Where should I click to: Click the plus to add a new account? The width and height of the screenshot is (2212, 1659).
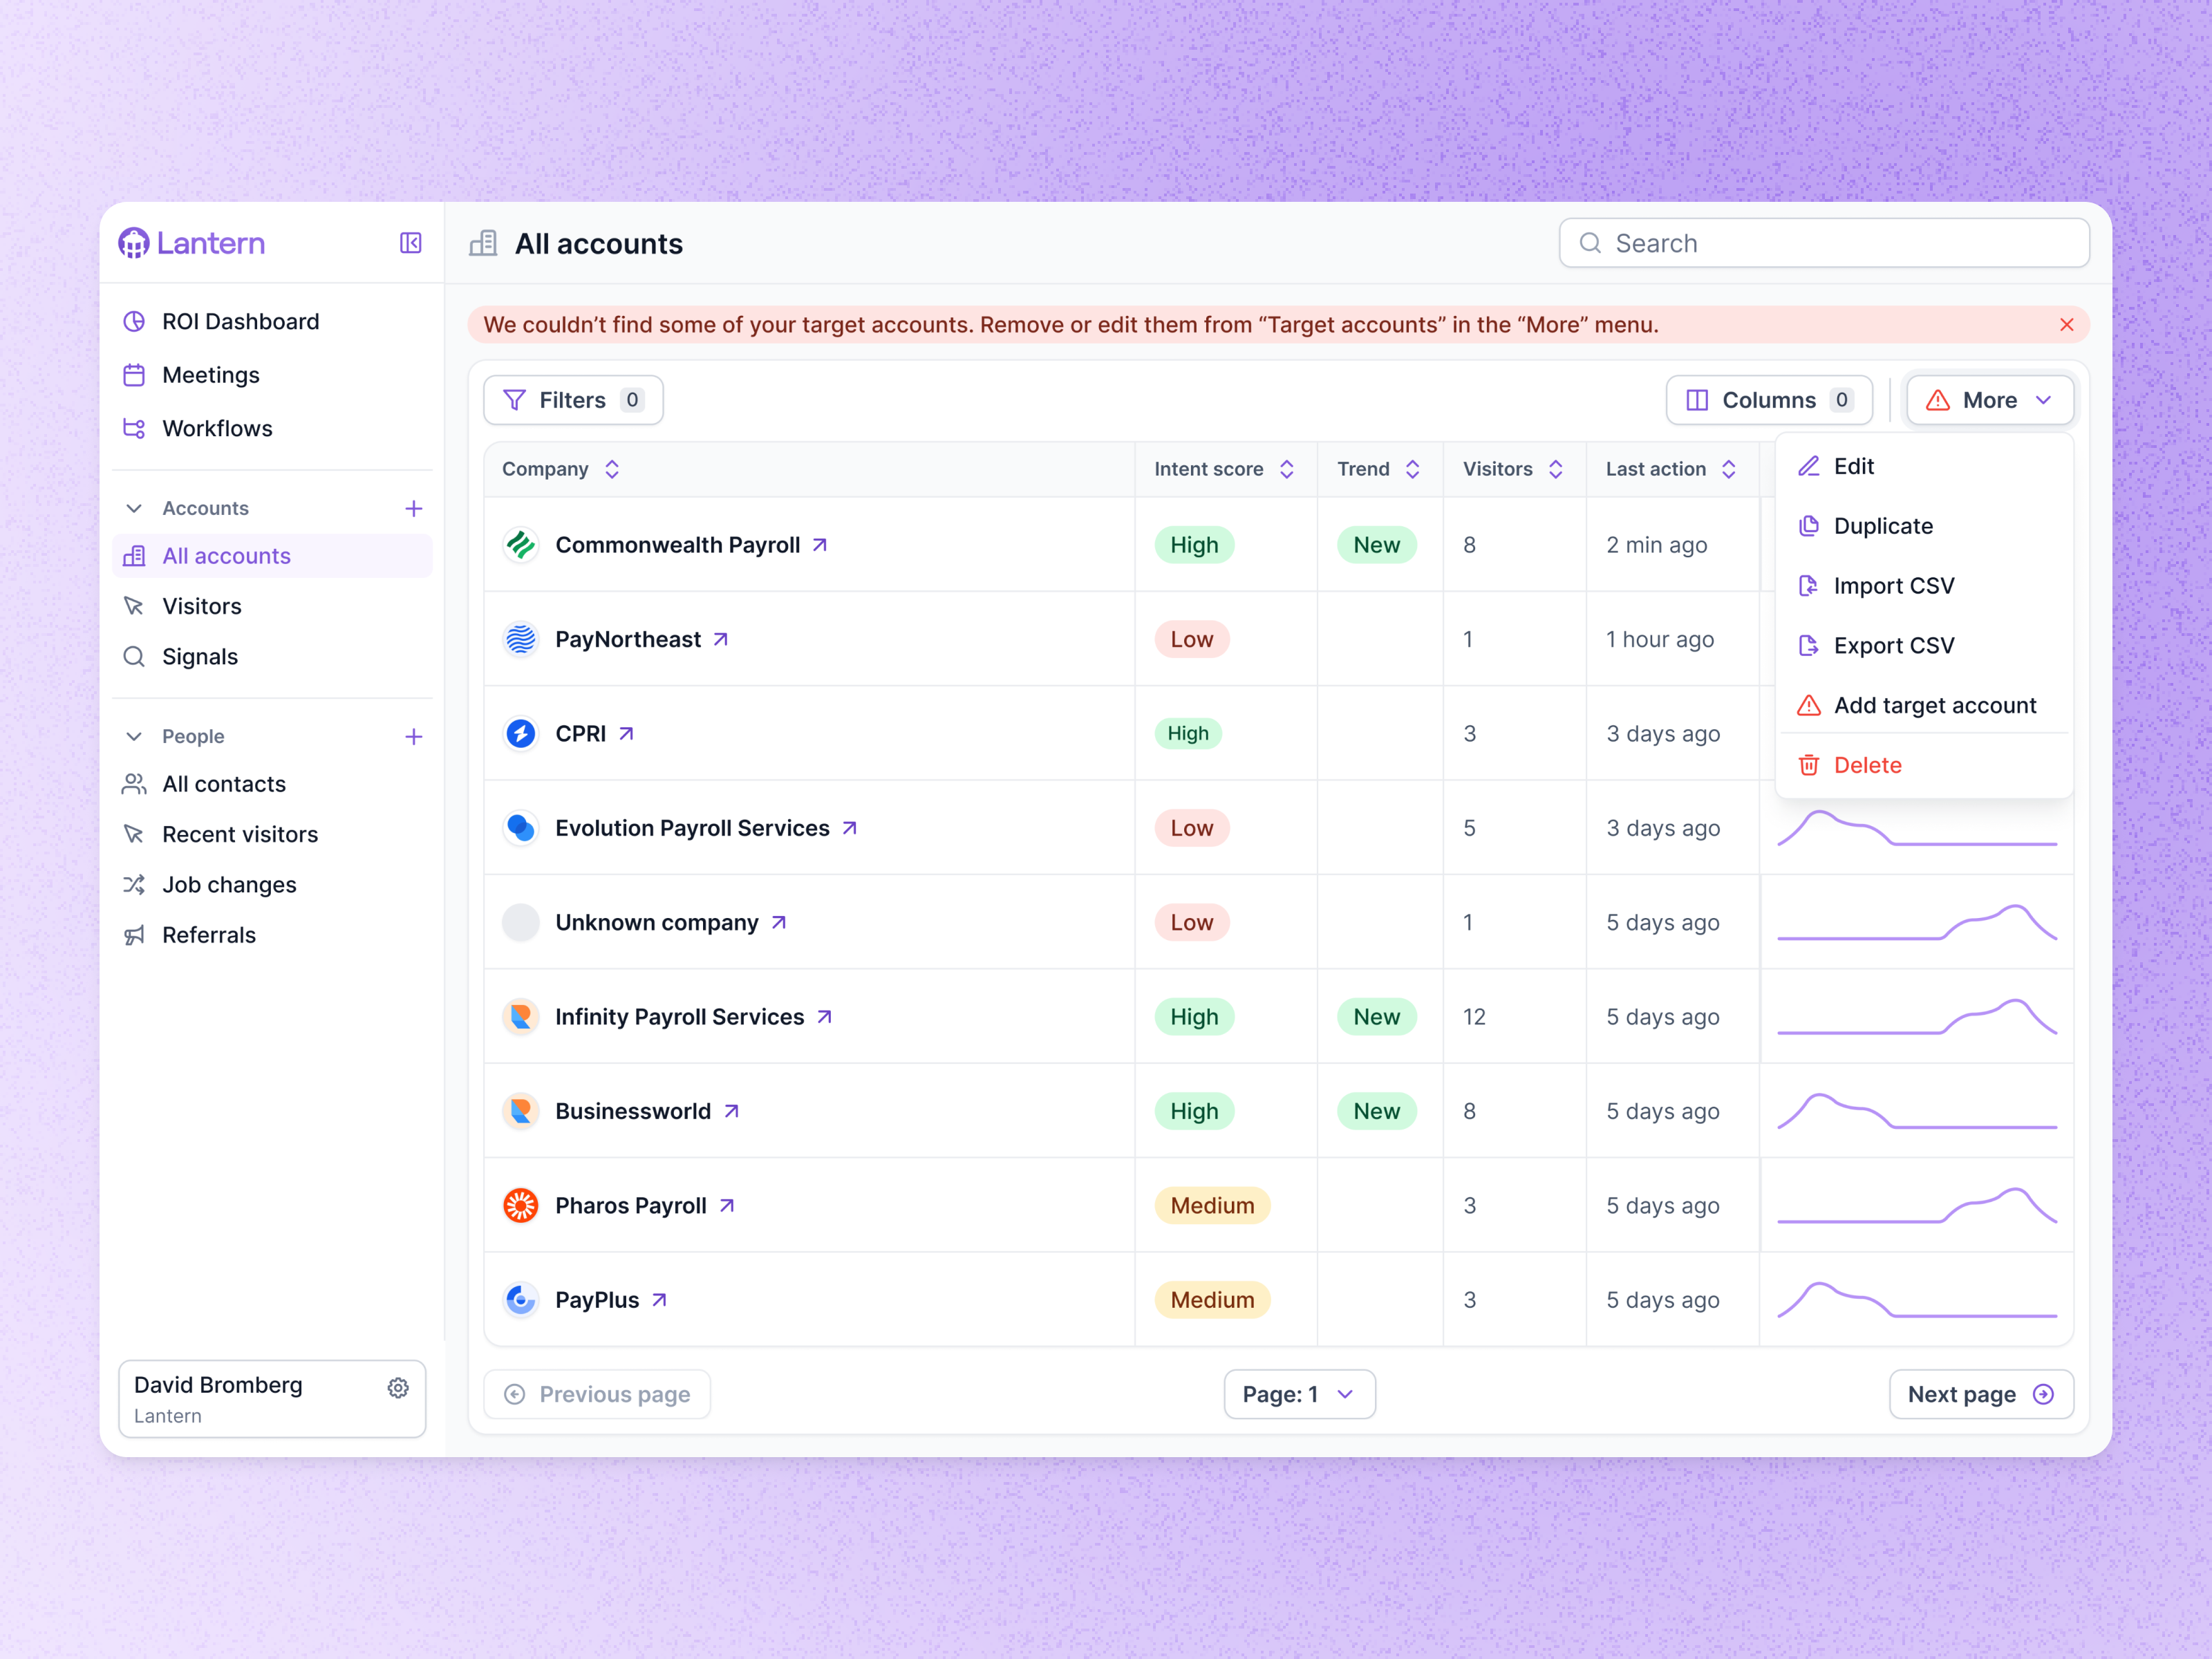[x=413, y=508]
